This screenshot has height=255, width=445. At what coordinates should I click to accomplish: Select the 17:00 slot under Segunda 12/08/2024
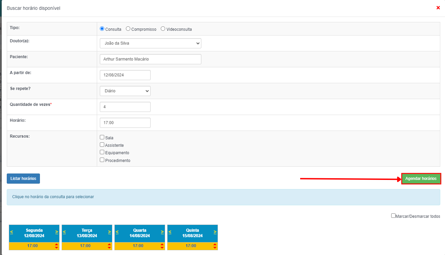pyautogui.click(x=32, y=246)
